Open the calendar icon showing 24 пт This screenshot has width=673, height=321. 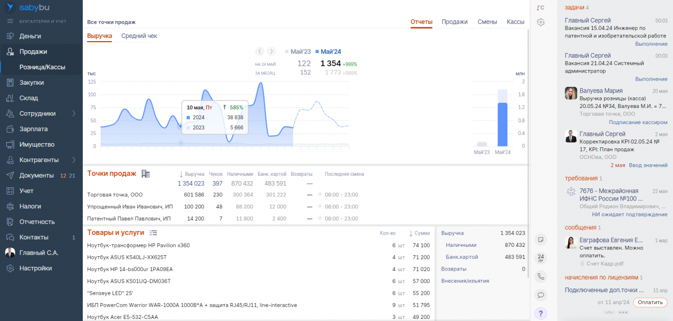coord(541,258)
